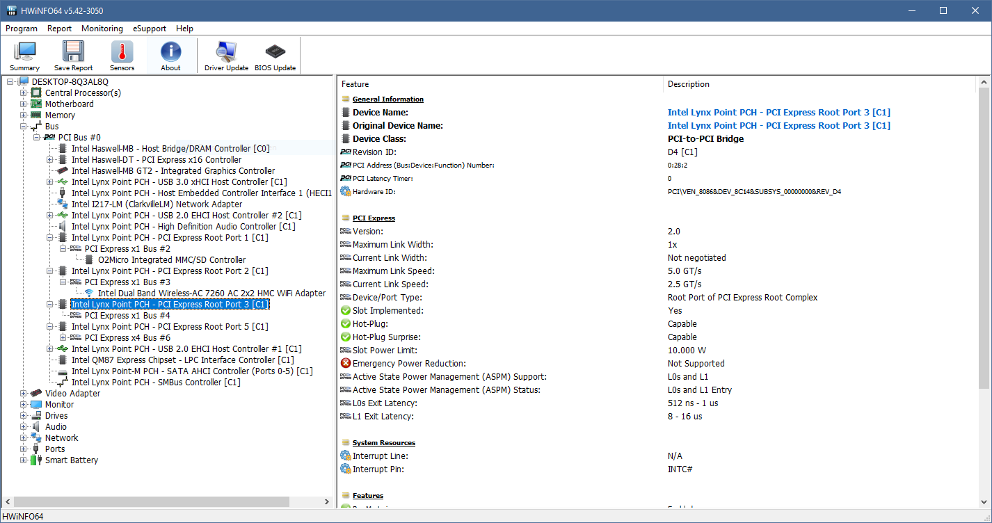Click the details panel vertical scrollbar thumb
The image size is (992, 523).
[984, 239]
